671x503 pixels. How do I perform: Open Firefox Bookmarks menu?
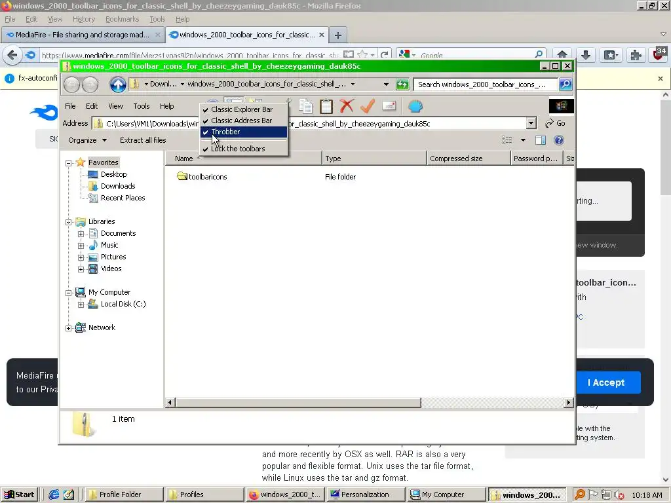tap(123, 19)
